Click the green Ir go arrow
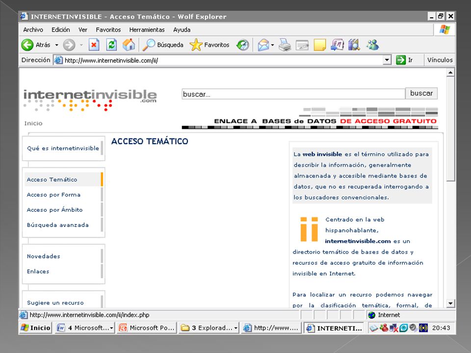Screen dimensions: 471x353 pos(401,60)
